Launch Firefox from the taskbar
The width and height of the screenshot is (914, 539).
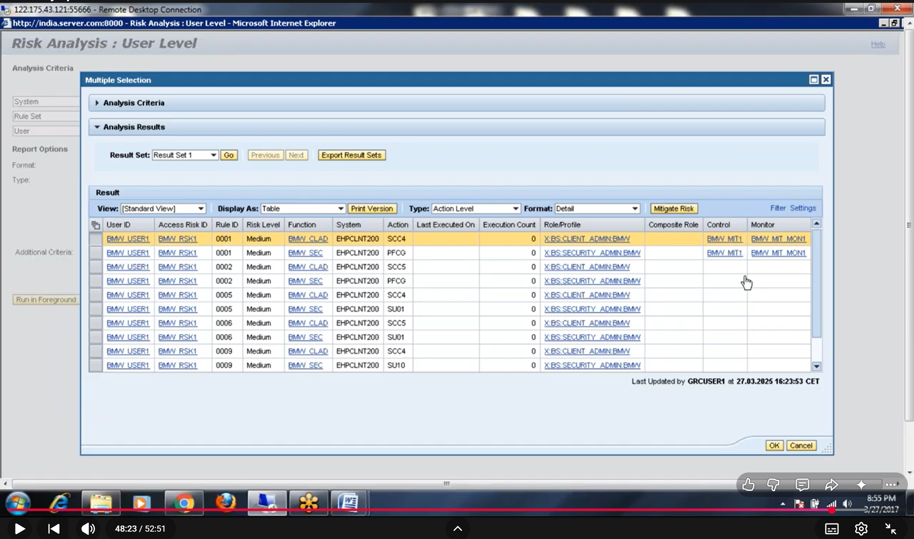226,503
